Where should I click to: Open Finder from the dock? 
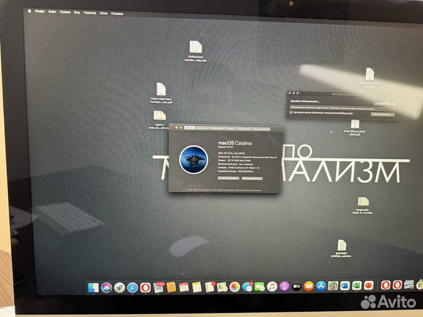point(93,288)
